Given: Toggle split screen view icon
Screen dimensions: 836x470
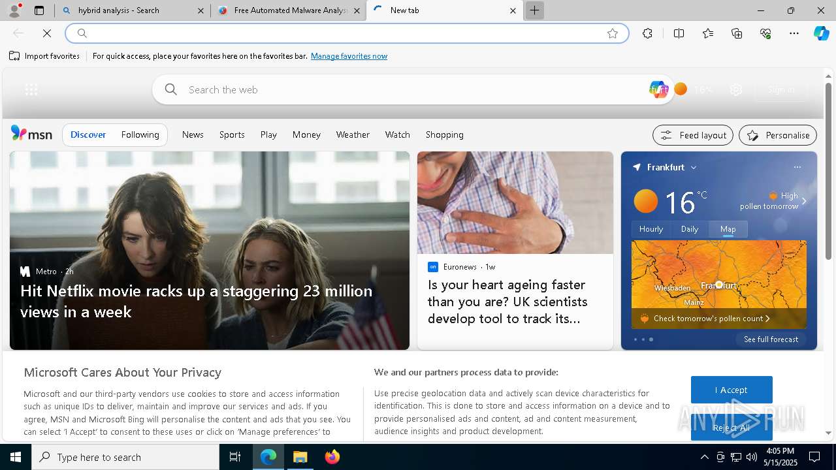Looking at the screenshot, I should point(679,33).
